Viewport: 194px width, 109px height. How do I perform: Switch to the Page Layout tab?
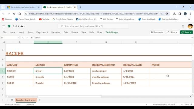[x=42, y=32]
